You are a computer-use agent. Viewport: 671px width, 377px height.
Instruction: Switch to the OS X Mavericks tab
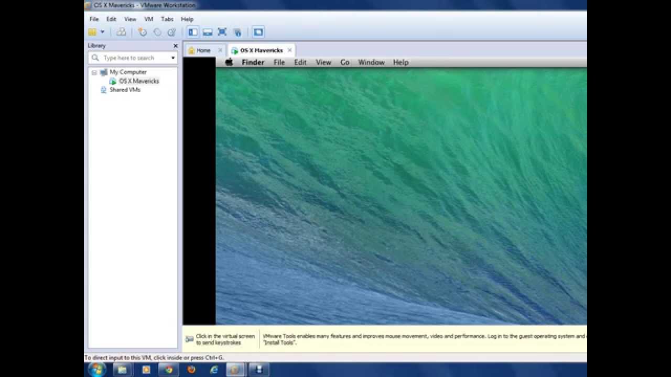(x=262, y=51)
